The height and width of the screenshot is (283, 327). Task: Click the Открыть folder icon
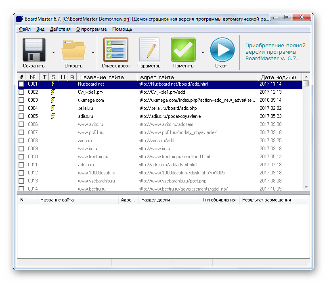click(x=73, y=50)
